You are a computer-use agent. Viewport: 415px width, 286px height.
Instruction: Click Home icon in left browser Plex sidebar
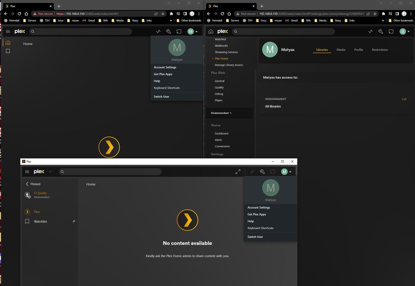[8, 43]
